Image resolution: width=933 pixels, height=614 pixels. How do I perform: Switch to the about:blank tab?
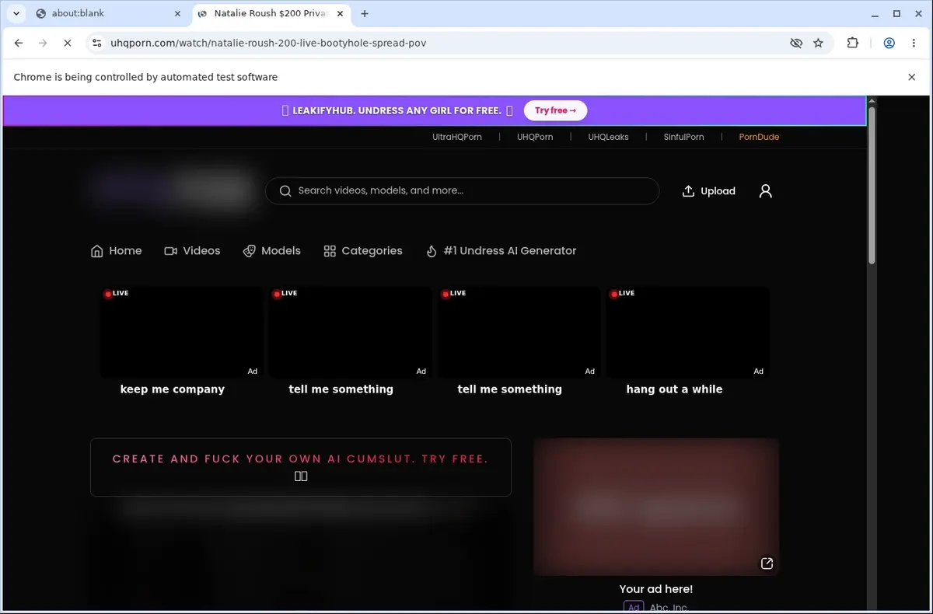coord(107,13)
